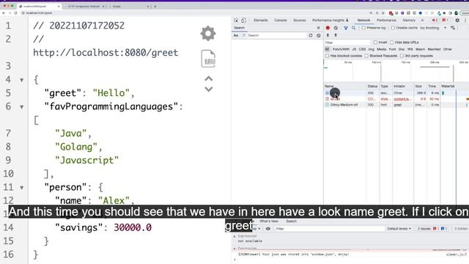Clear the network log
469x264 pixels.
[336, 28]
